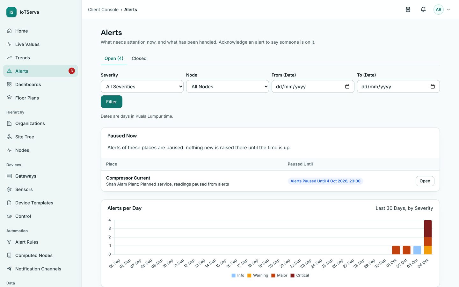Click the IoTServa logo badge

pyautogui.click(x=11, y=12)
